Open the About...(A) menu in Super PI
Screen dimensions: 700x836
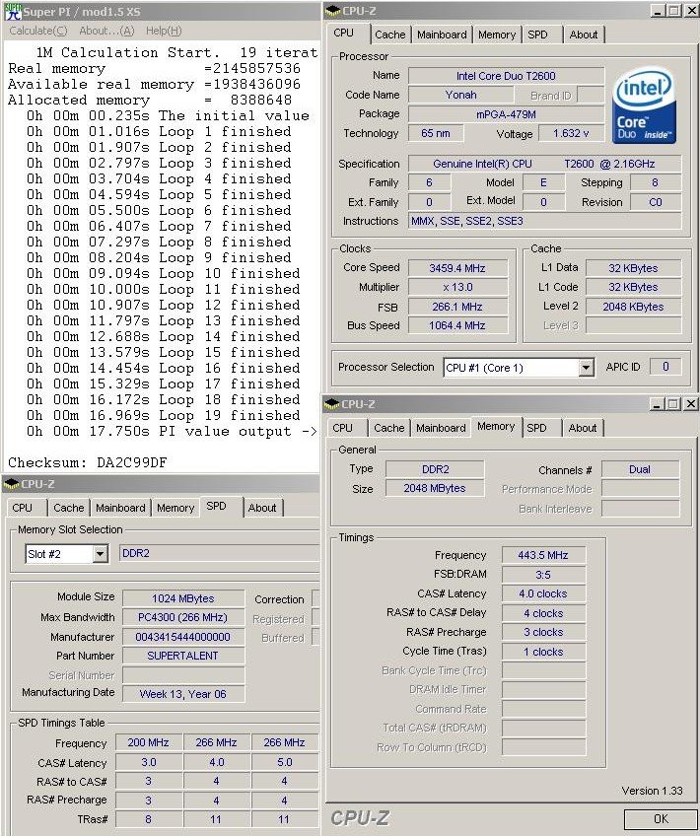(x=106, y=31)
